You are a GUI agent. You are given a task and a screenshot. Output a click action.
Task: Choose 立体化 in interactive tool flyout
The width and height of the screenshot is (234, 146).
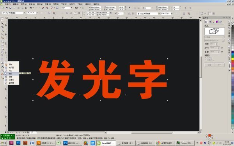coord(12,80)
